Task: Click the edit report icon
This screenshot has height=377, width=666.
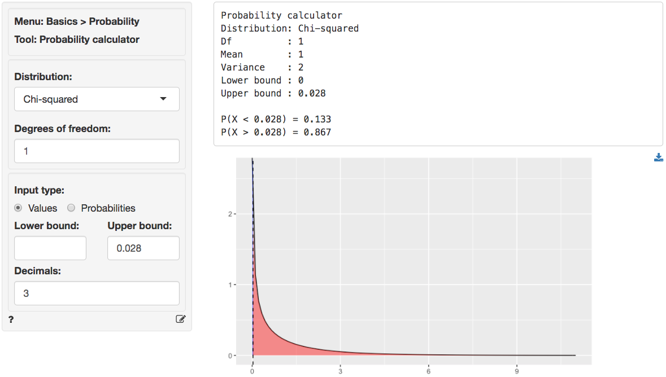Action: (180, 319)
